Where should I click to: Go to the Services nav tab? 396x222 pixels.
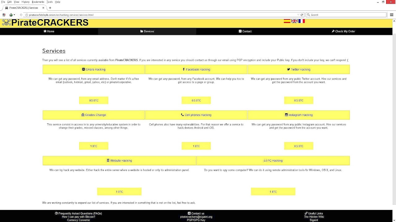coord(147,31)
